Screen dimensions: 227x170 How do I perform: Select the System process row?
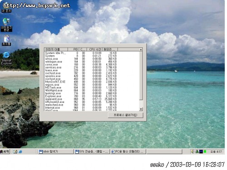pyautogui.click(x=81, y=56)
